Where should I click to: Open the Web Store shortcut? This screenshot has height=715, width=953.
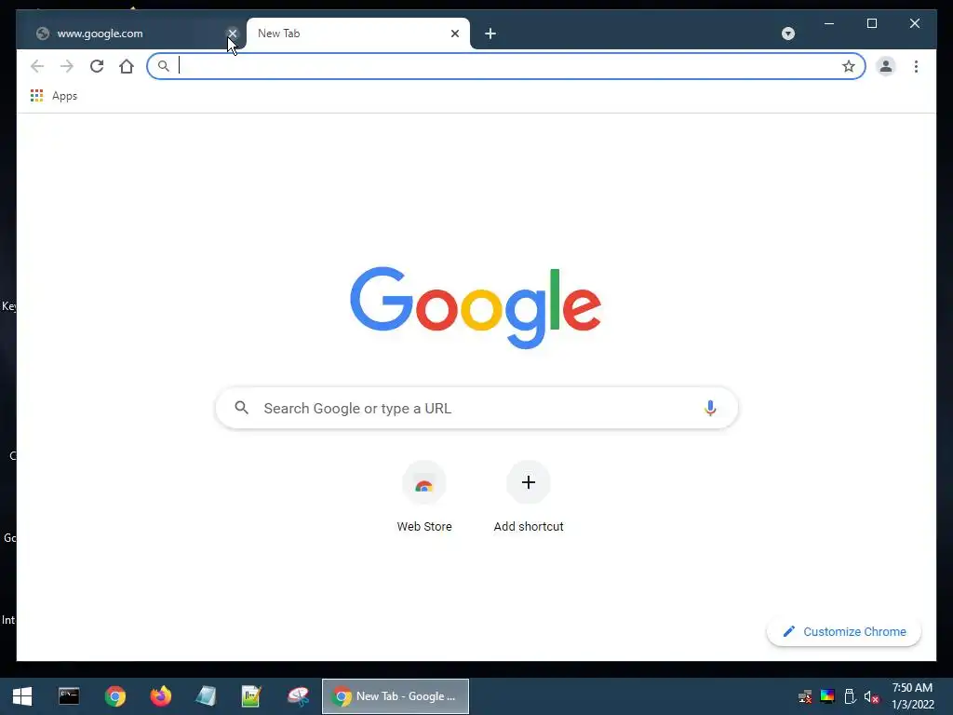(424, 497)
